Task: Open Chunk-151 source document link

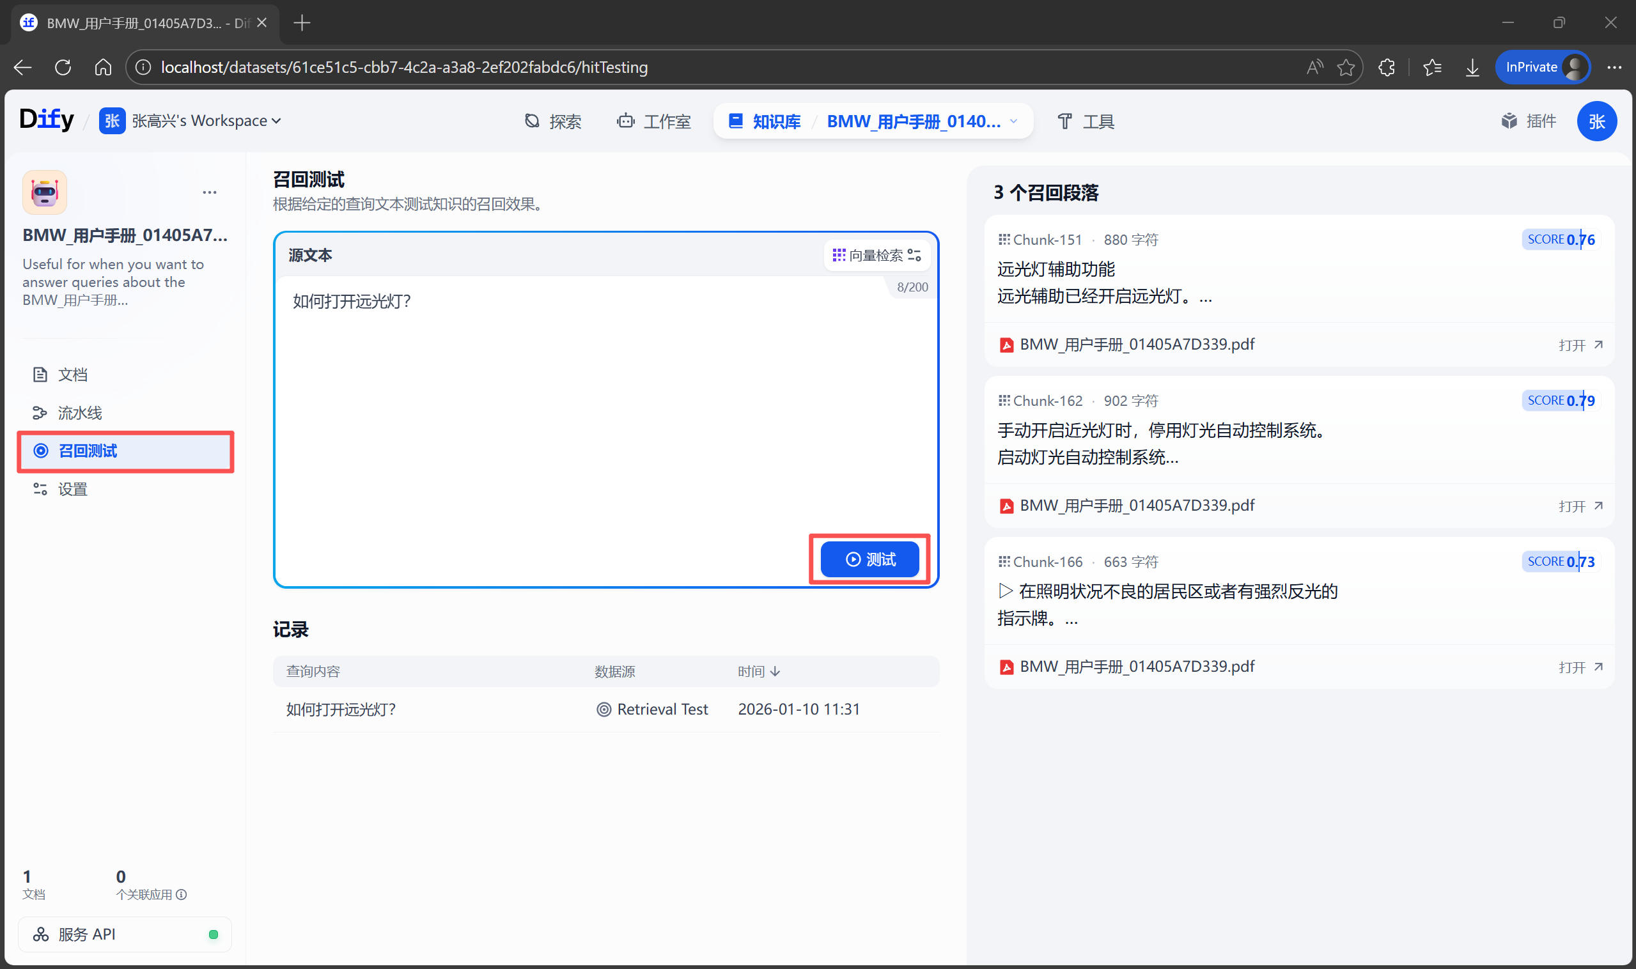Action: point(1579,345)
